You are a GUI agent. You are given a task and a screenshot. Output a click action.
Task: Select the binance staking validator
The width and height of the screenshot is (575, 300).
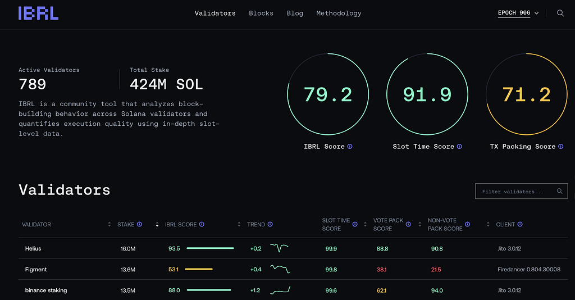pos(46,290)
